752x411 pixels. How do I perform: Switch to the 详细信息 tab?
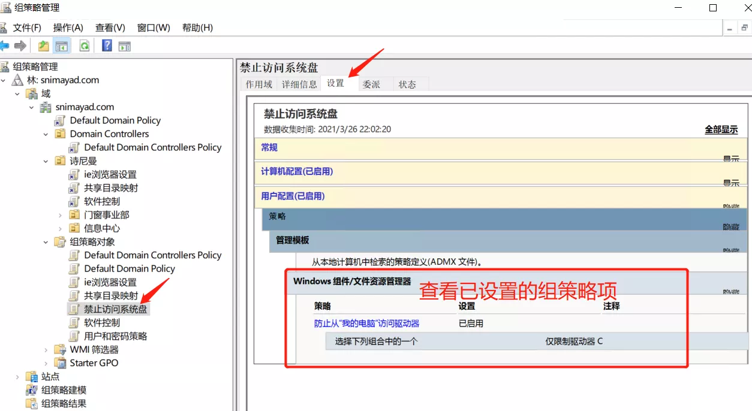pos(299,84)
